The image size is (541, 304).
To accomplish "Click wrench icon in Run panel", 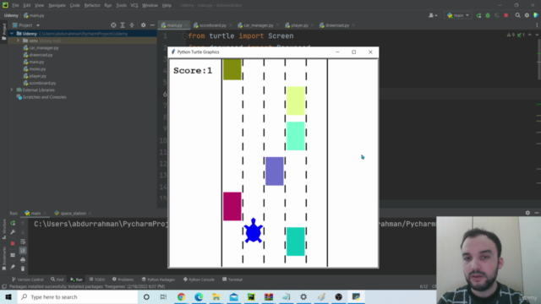I will (13, 232).
